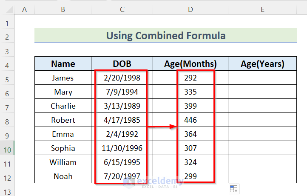Viewport: 307px width, 196px height.
Task: Select date cell 11/30/1996
Action: (122, 148)
